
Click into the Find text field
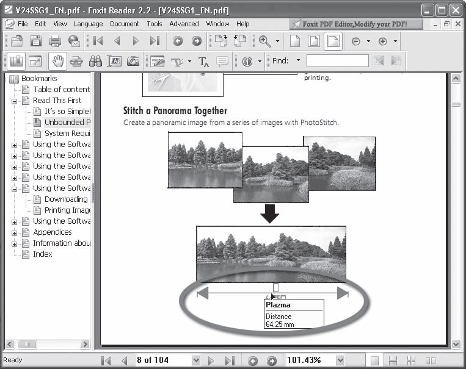point(338,61)
